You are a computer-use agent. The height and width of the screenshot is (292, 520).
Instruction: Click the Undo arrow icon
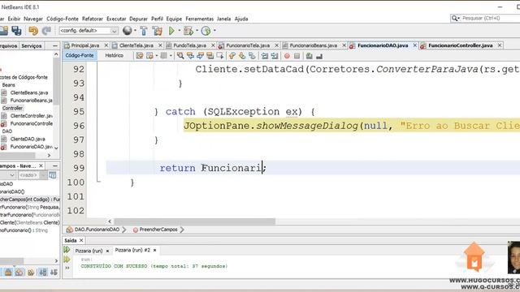point(33,31)
